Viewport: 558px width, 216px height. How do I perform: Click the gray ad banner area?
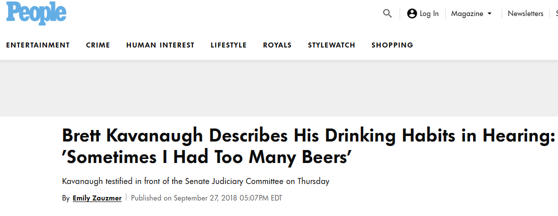point(279,89)
